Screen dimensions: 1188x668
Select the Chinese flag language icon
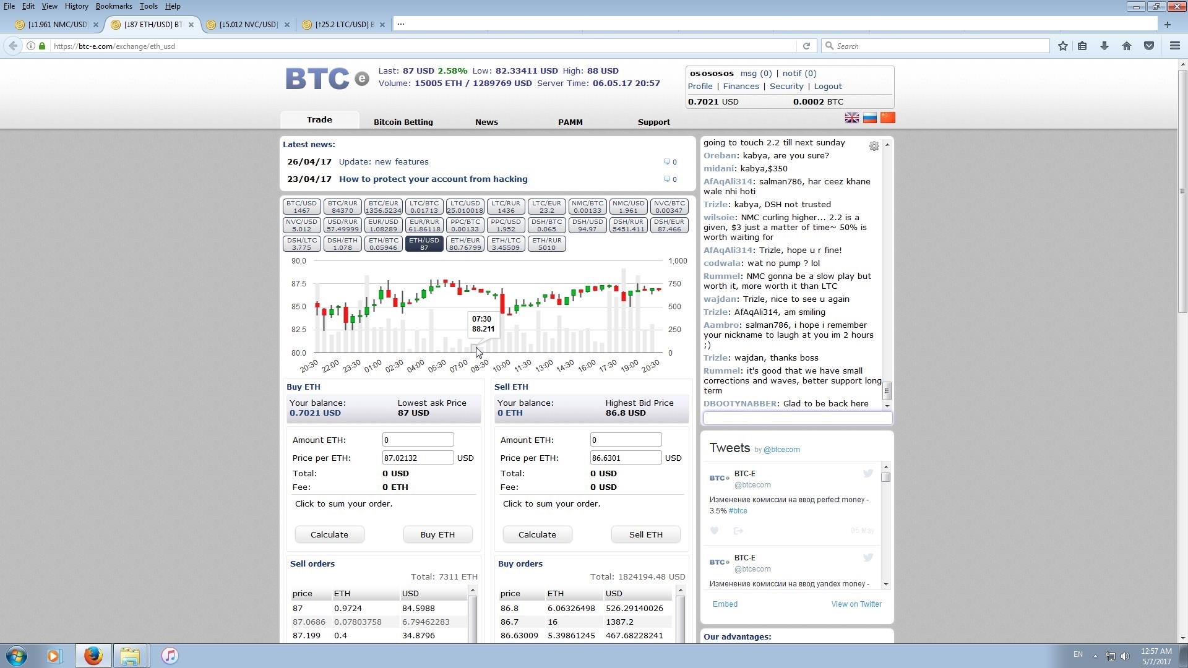(887, 118)
